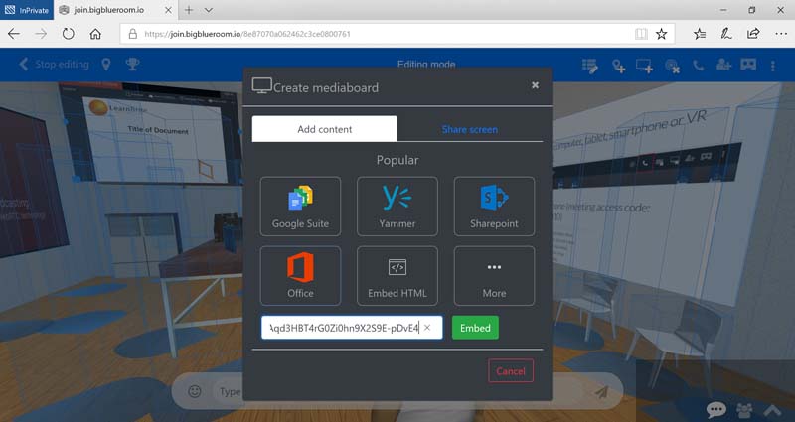The height and width of the screenshot is (422, 795).
Task: Click the add notes pen icon
Action: pos(726,34)
